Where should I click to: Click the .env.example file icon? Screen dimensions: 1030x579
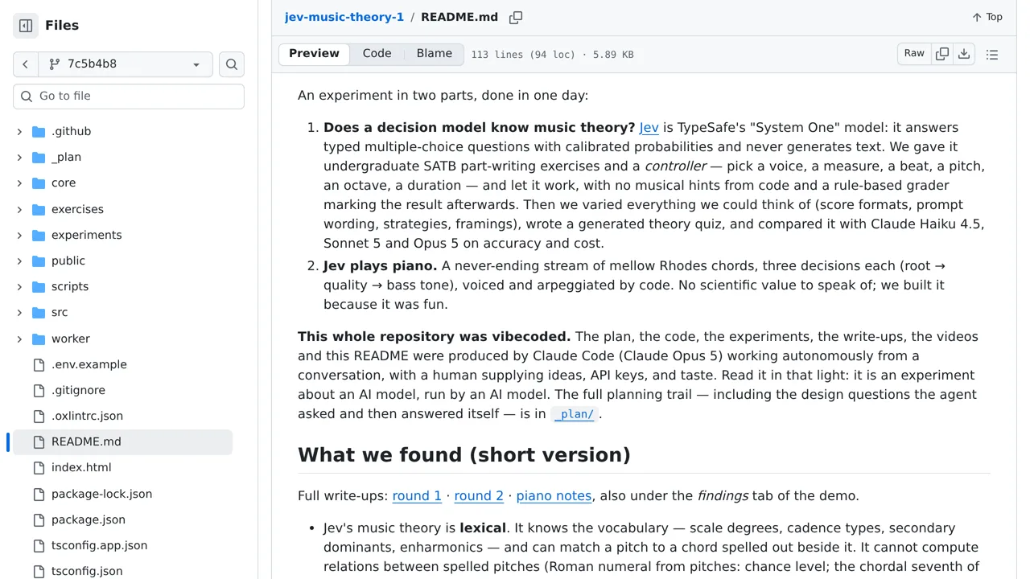pos(39,364)
